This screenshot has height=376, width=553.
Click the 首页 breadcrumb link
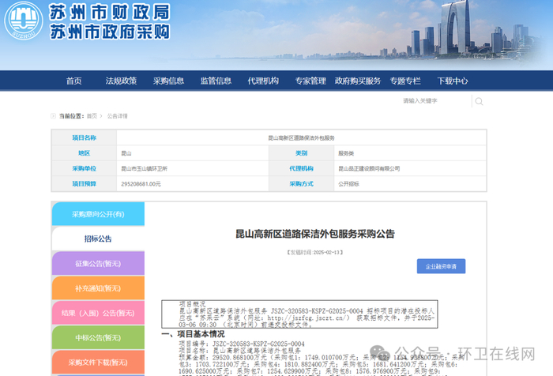tap(92, 116)
